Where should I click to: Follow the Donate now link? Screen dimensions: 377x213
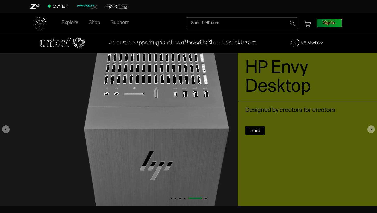click(x=312, y=42)
